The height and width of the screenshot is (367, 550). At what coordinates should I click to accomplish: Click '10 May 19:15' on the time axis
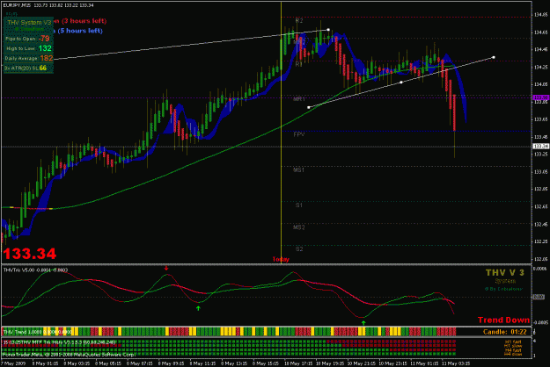[x=332, y=363]
